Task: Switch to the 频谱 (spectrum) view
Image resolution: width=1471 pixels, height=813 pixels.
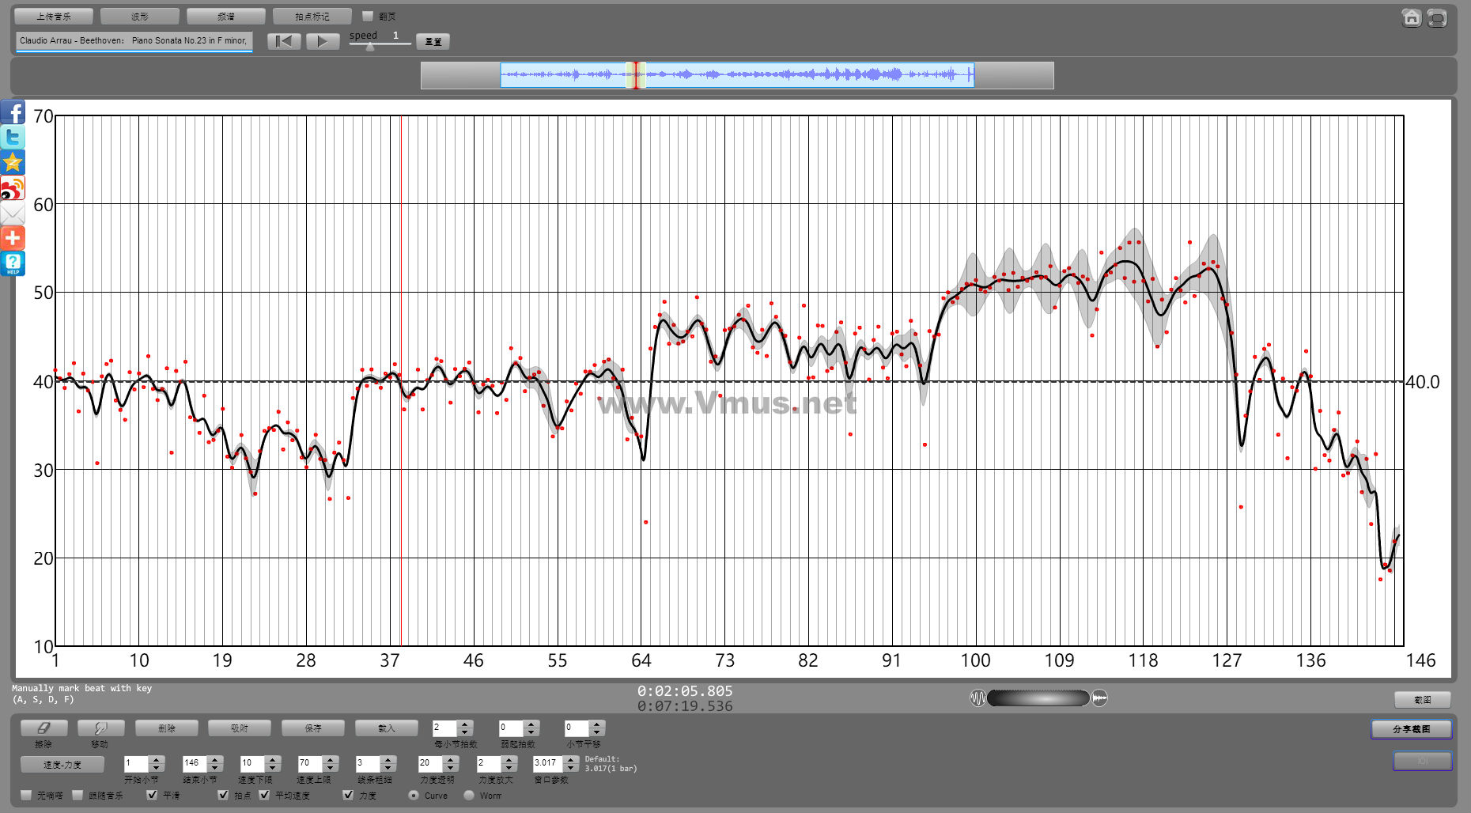Action: (x=226, y=16)
